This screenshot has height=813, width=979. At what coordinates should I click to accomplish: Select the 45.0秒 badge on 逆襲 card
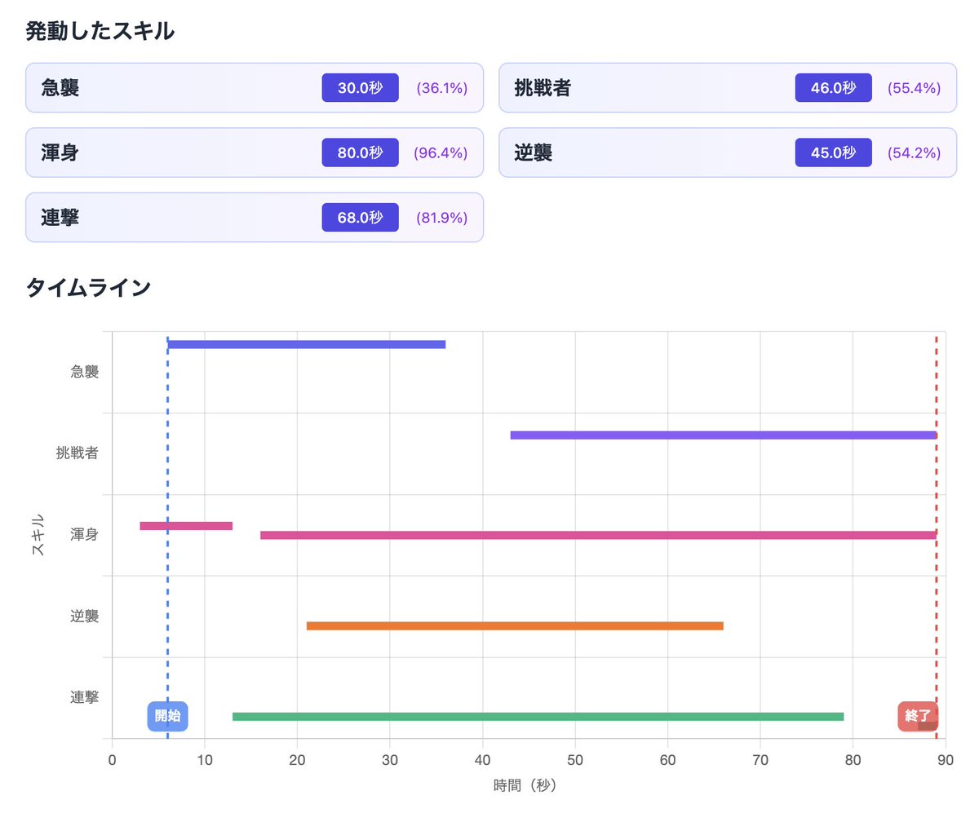click(x=833, y=152)
